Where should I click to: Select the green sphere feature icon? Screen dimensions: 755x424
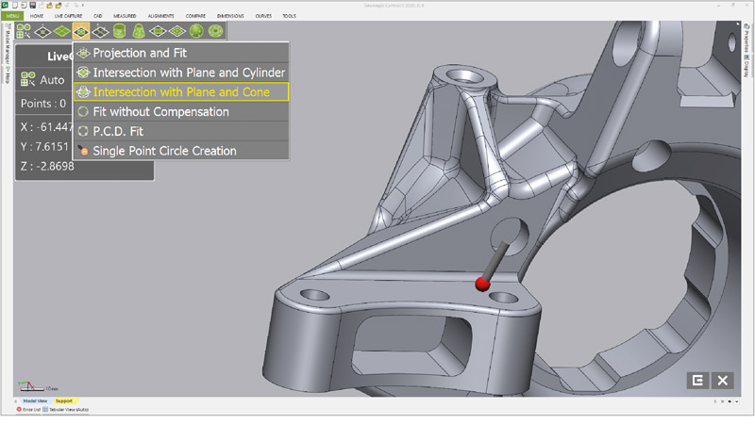point(196,32)
